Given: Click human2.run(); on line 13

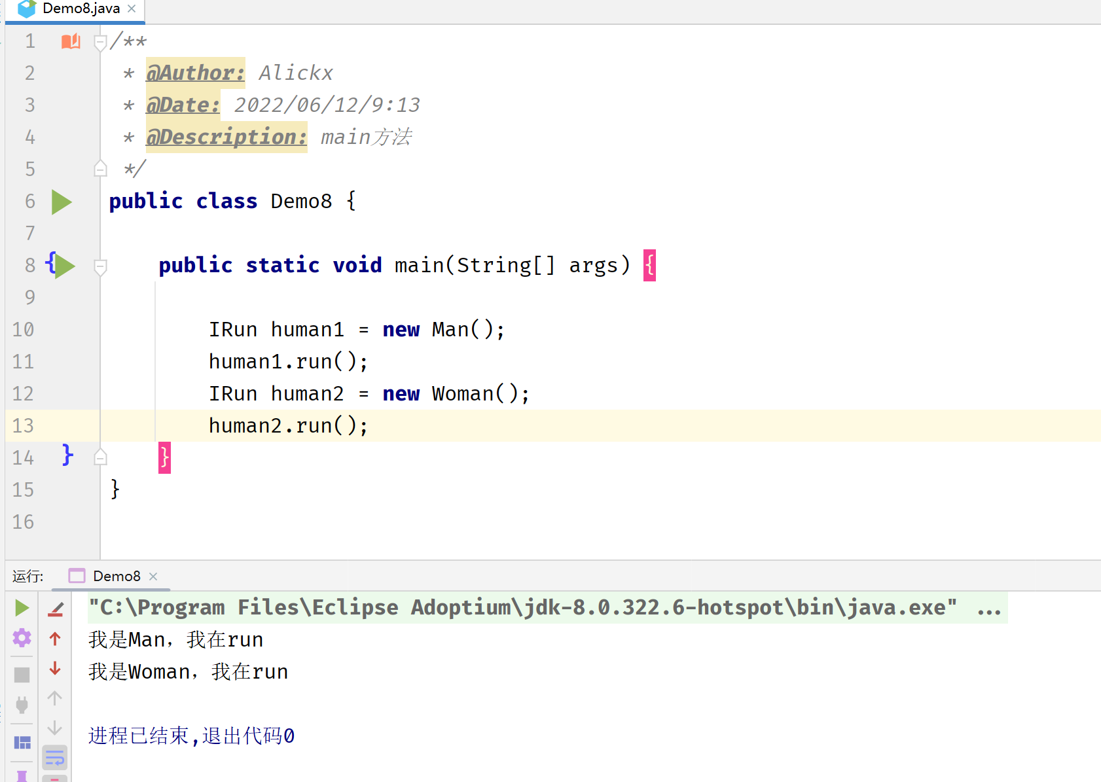Looking at the screenshot, I should [x=288, y=425].
